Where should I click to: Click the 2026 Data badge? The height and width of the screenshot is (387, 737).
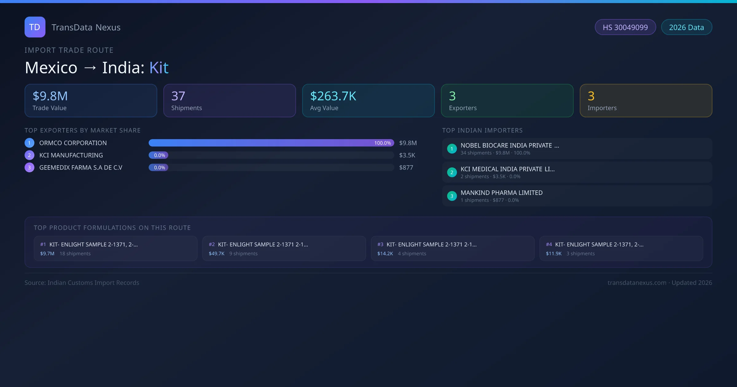(x=686, y=27)
